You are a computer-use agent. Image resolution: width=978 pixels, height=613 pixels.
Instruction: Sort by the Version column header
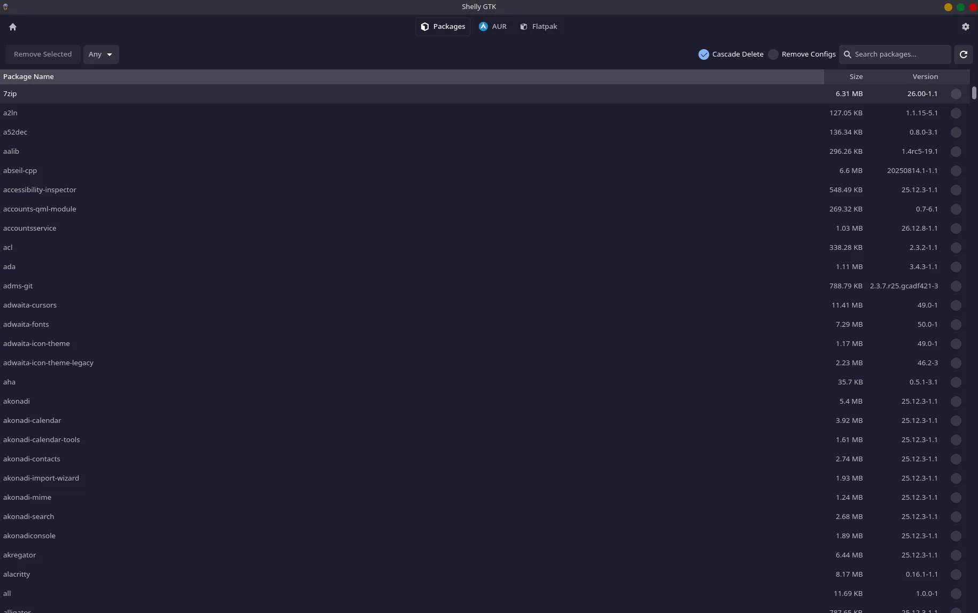(903, 77)
